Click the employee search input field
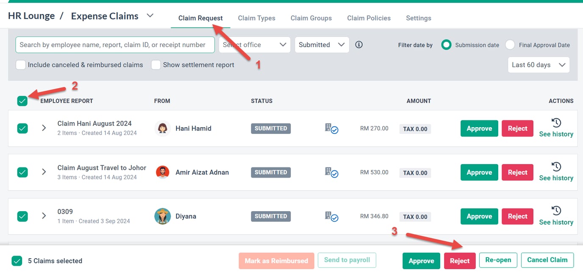 coord(114,44)
